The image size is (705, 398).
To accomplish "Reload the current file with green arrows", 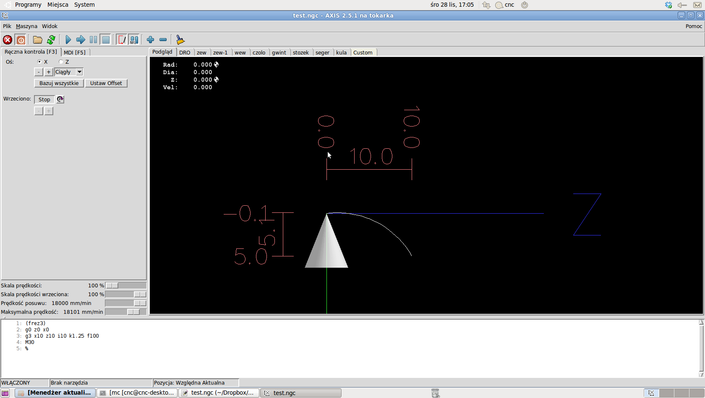I will [x=51, y=40].
